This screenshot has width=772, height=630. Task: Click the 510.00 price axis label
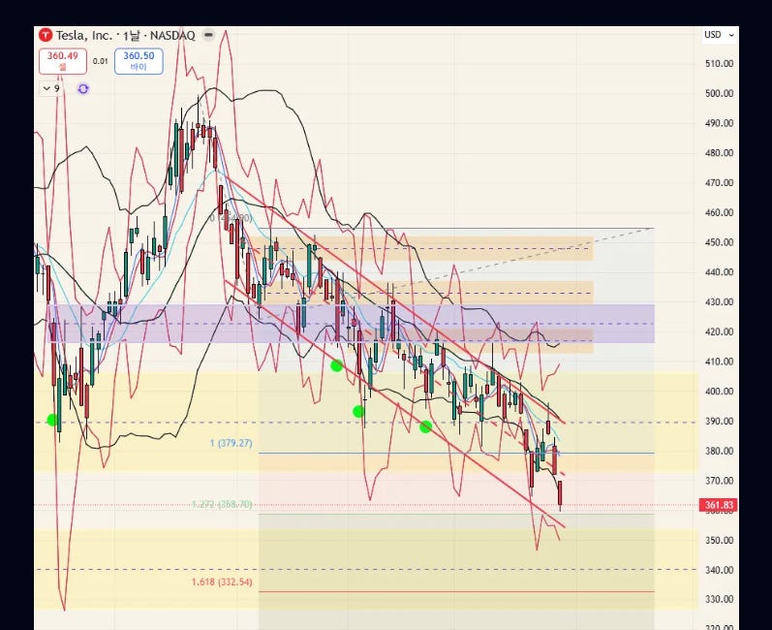719,64
